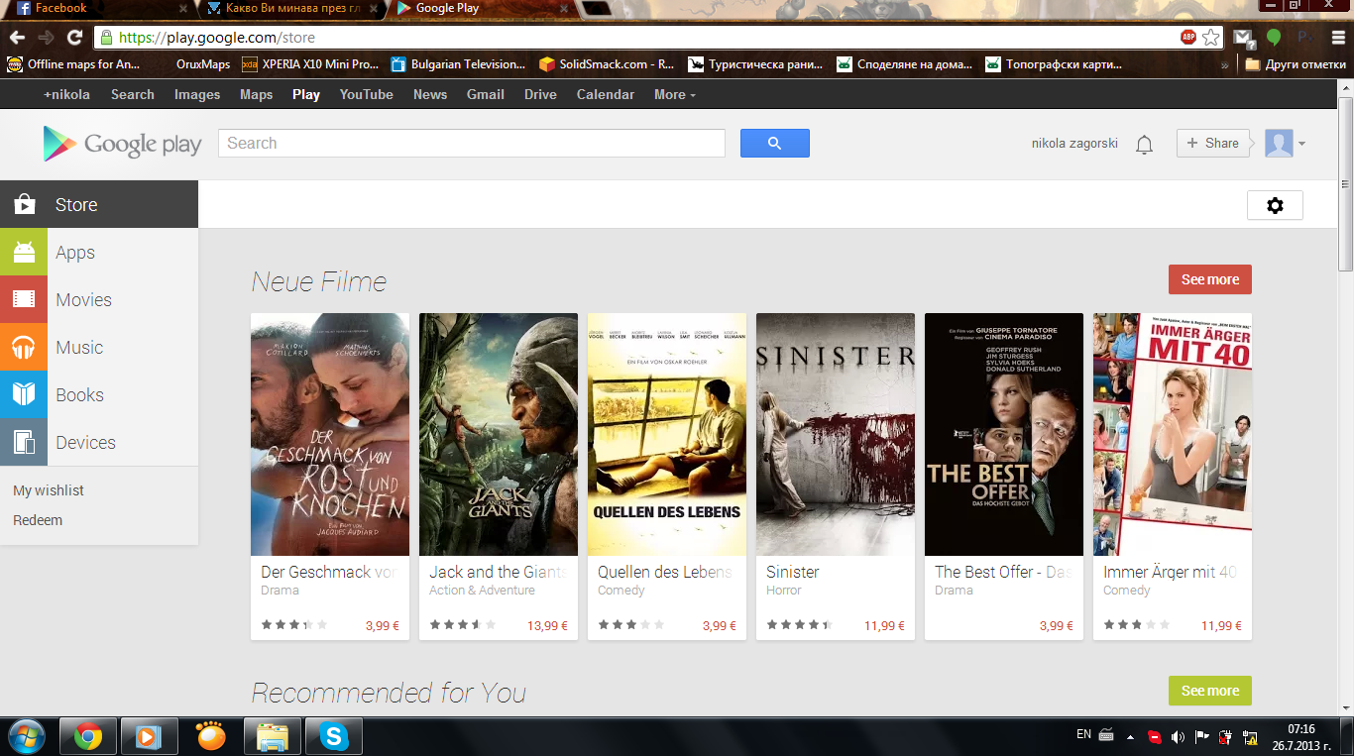Click Chrome icon in the taskbar
Image resolution: width=1354 pixels, height=756 pixels.
click(x=88, y=736)
